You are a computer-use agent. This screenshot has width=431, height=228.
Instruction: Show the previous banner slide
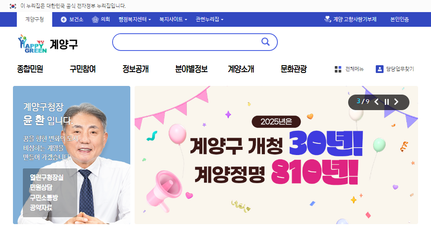tap(377, 102)
